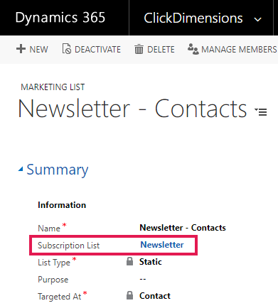Click the Purpose field label
Image resolution: width=278 pixels, height=308 pixels.
53,280
